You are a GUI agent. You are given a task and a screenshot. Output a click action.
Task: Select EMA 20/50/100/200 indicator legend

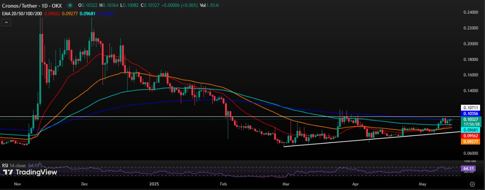(x=22, y=13)
